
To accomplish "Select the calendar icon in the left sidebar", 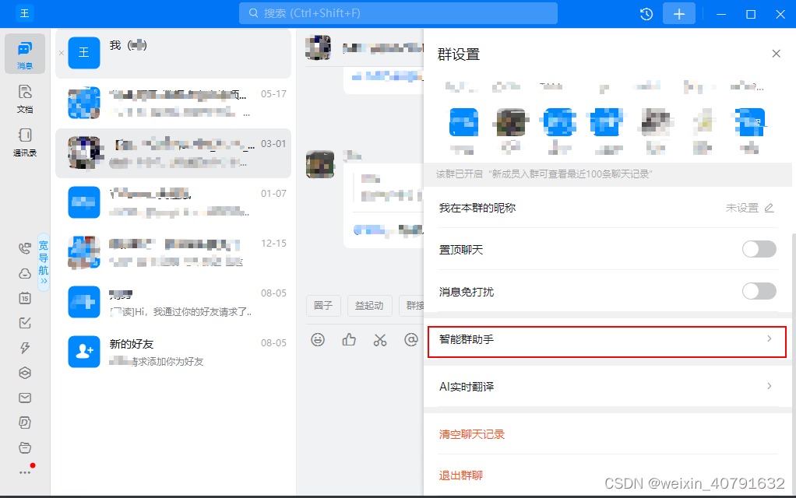I will point(24,298).
